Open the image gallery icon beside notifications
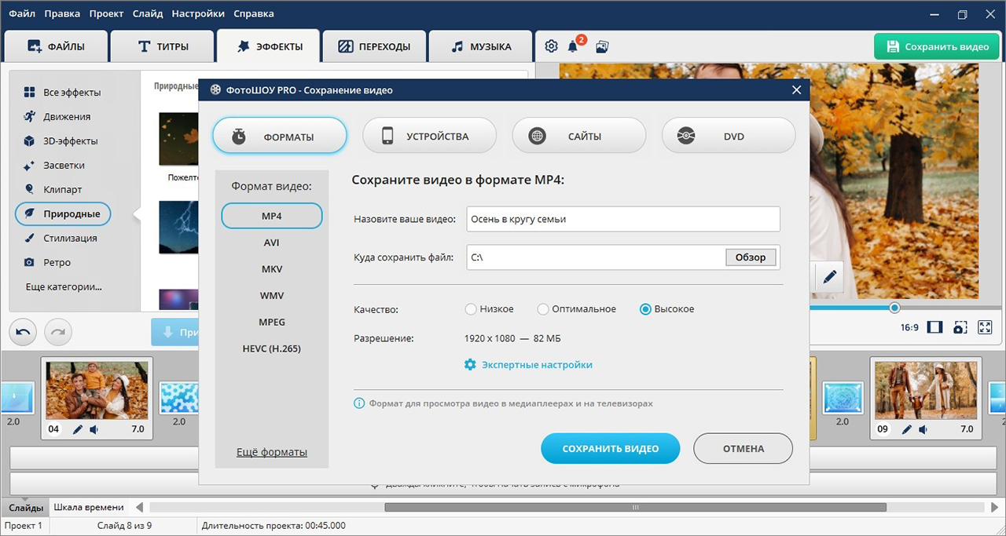The image size is (1006, 536). (602, 46)
